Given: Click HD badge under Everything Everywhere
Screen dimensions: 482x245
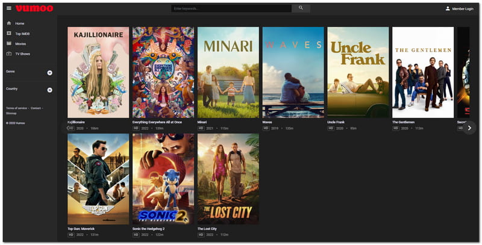Looking at the screenshot, I should tap(136, 128).
